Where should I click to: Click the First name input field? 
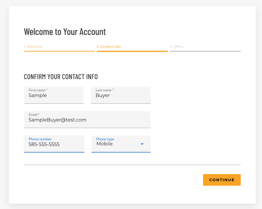pyautogui.click(x=54, y=96)
